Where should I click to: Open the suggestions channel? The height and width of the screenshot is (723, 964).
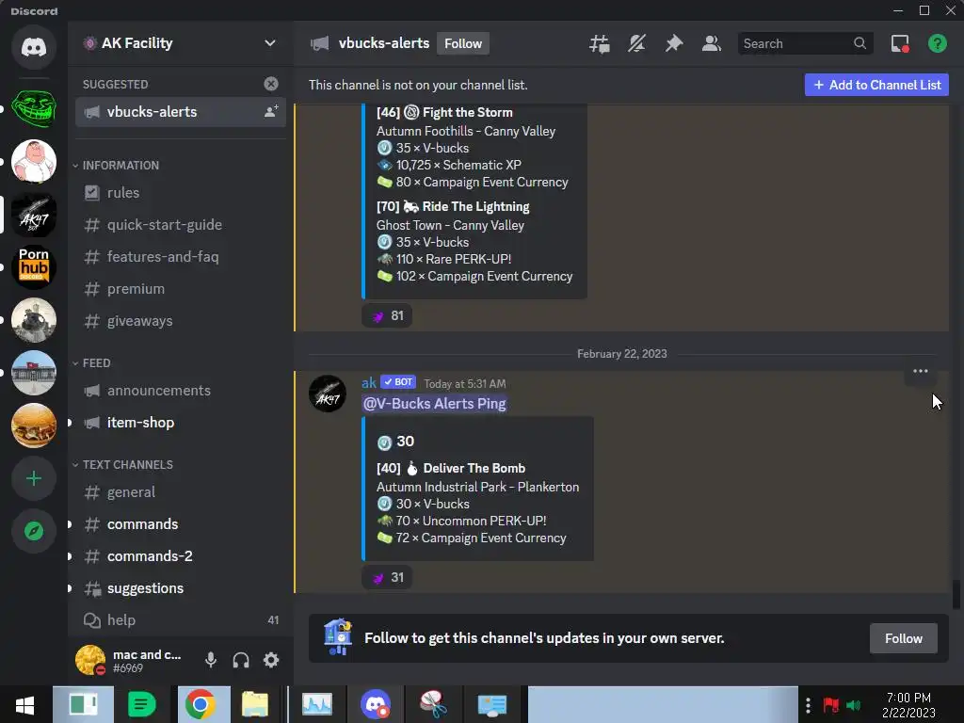tap(181, 587)
